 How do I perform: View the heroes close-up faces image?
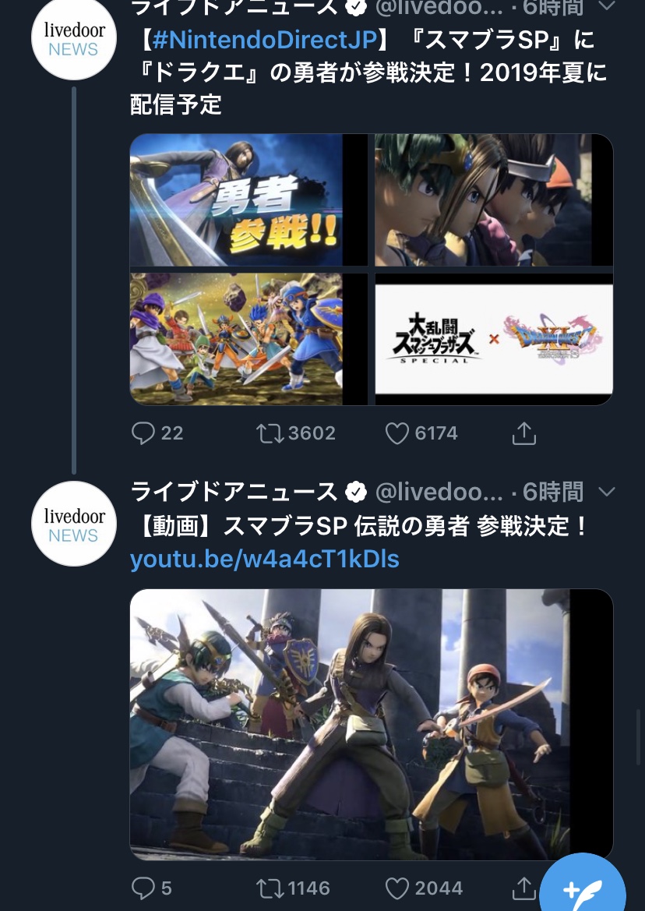point(494,200)
